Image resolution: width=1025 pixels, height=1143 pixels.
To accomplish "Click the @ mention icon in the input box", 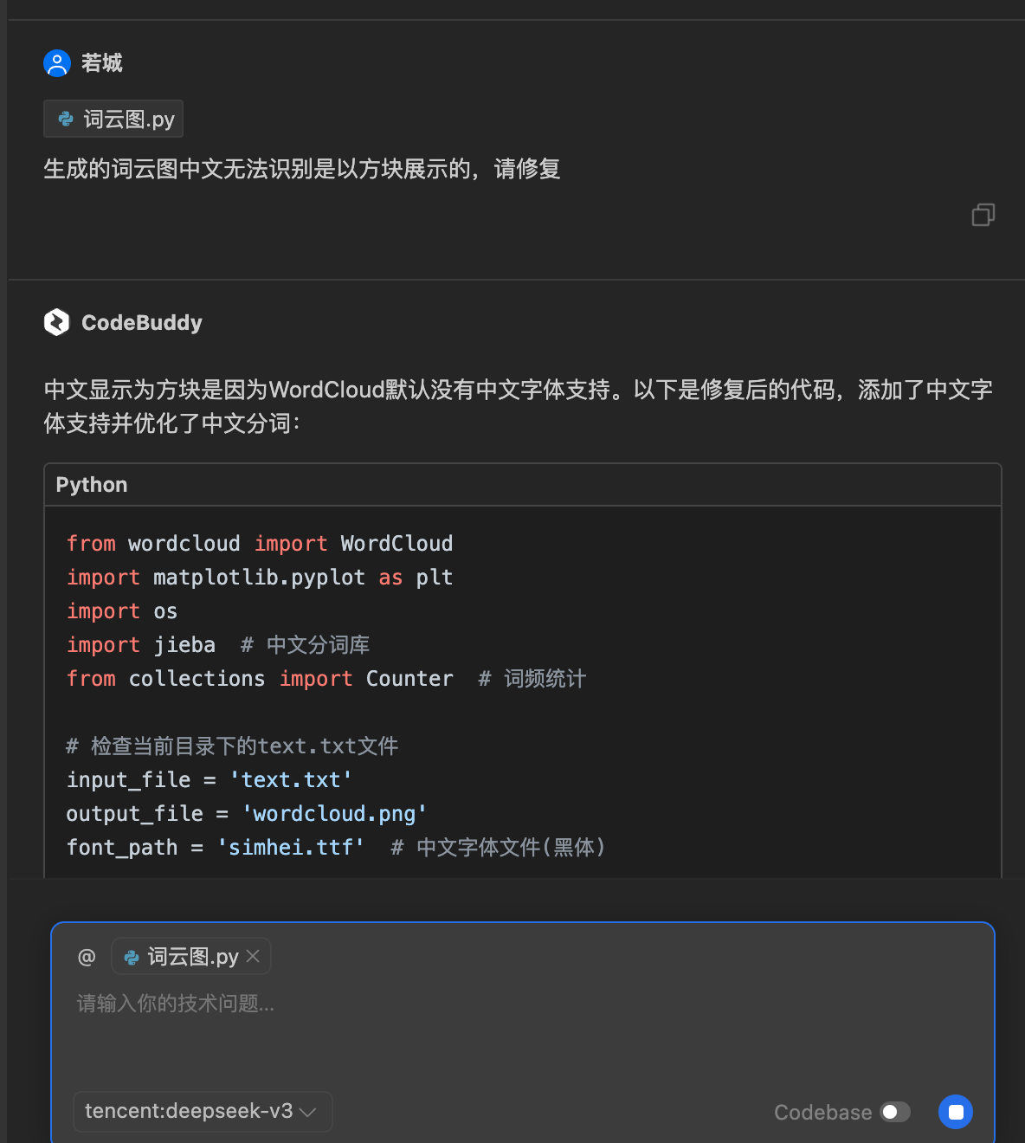I will (x=86, y=956).
